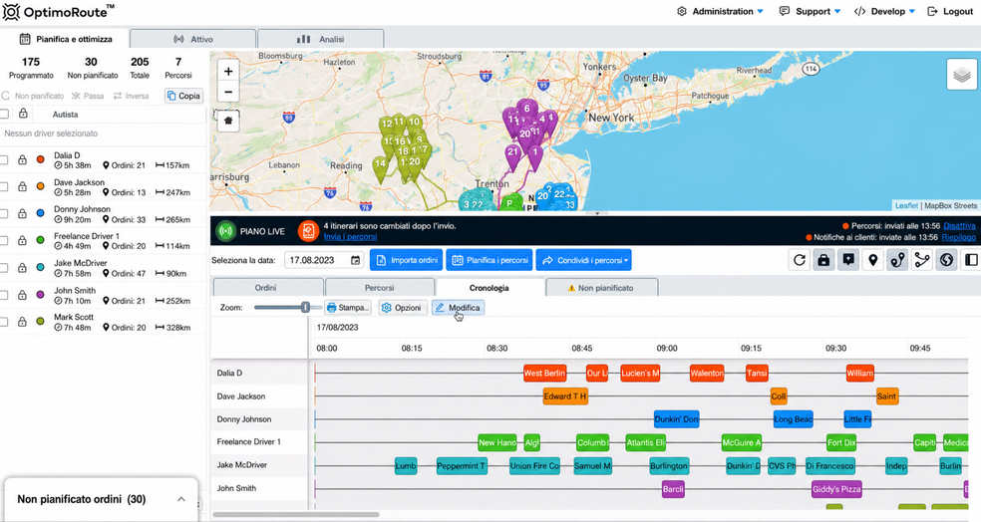The width and height of the screenshot is (981, 522).
Task: Click the orange send routes icon
Action: pyautogui.click(x=308, y=231)
